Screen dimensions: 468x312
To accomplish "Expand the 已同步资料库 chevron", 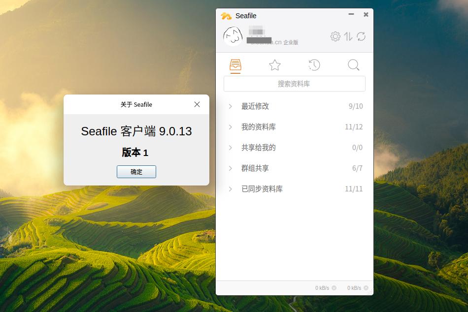I will (231, 189).
